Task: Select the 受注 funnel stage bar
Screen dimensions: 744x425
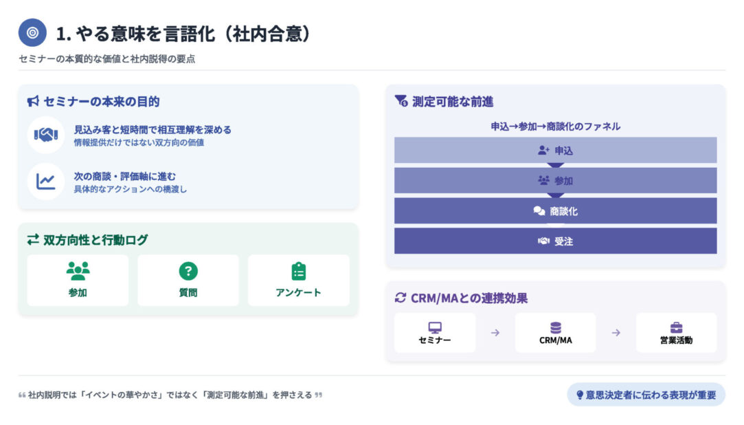Action: coord(555,241)
